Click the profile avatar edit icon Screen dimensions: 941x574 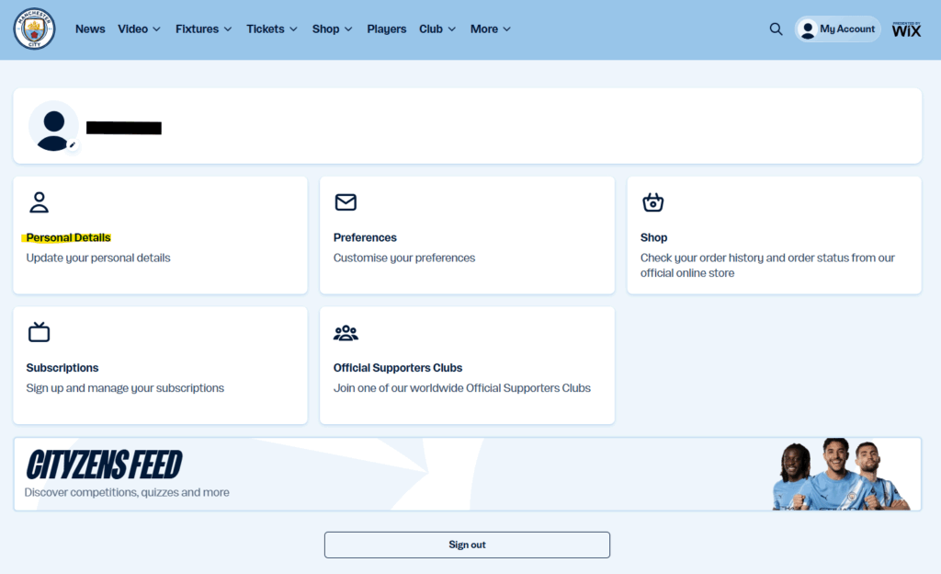click(x=72, y=145)
